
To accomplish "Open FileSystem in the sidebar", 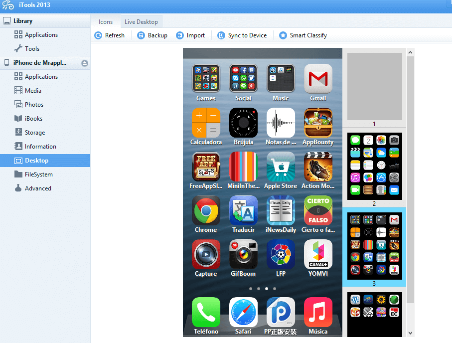I will (39, 174).
